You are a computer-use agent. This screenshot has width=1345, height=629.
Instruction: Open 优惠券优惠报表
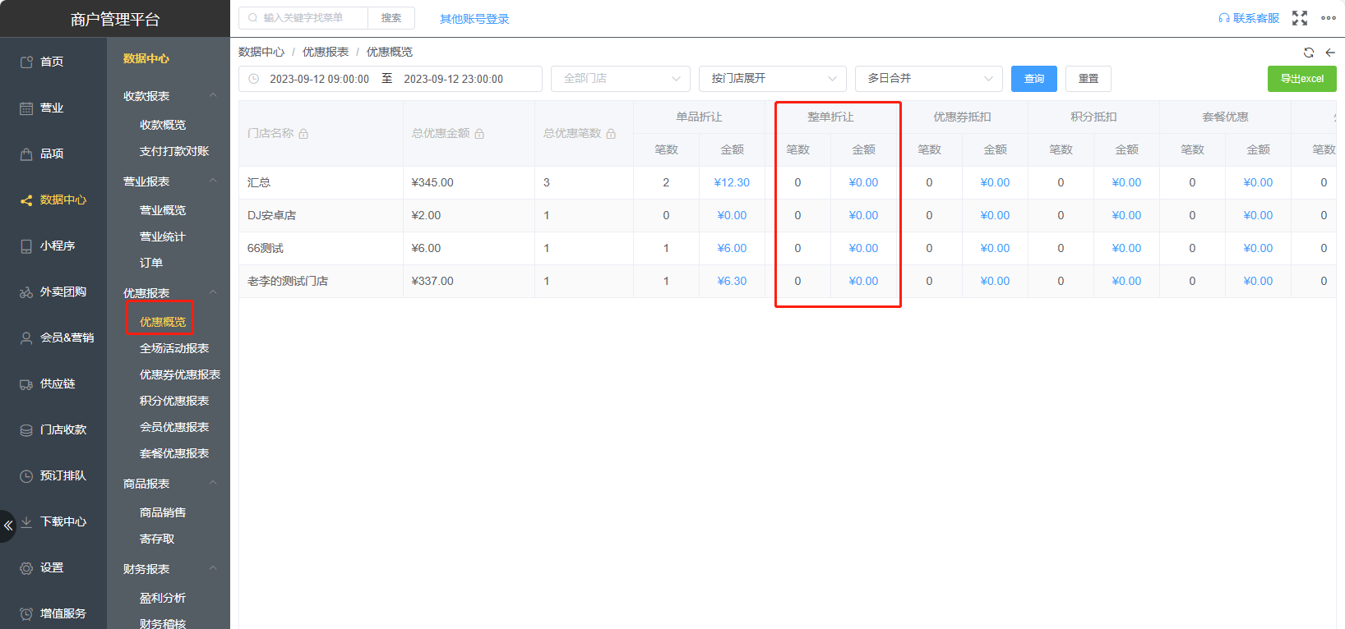[x=180, y=374]
